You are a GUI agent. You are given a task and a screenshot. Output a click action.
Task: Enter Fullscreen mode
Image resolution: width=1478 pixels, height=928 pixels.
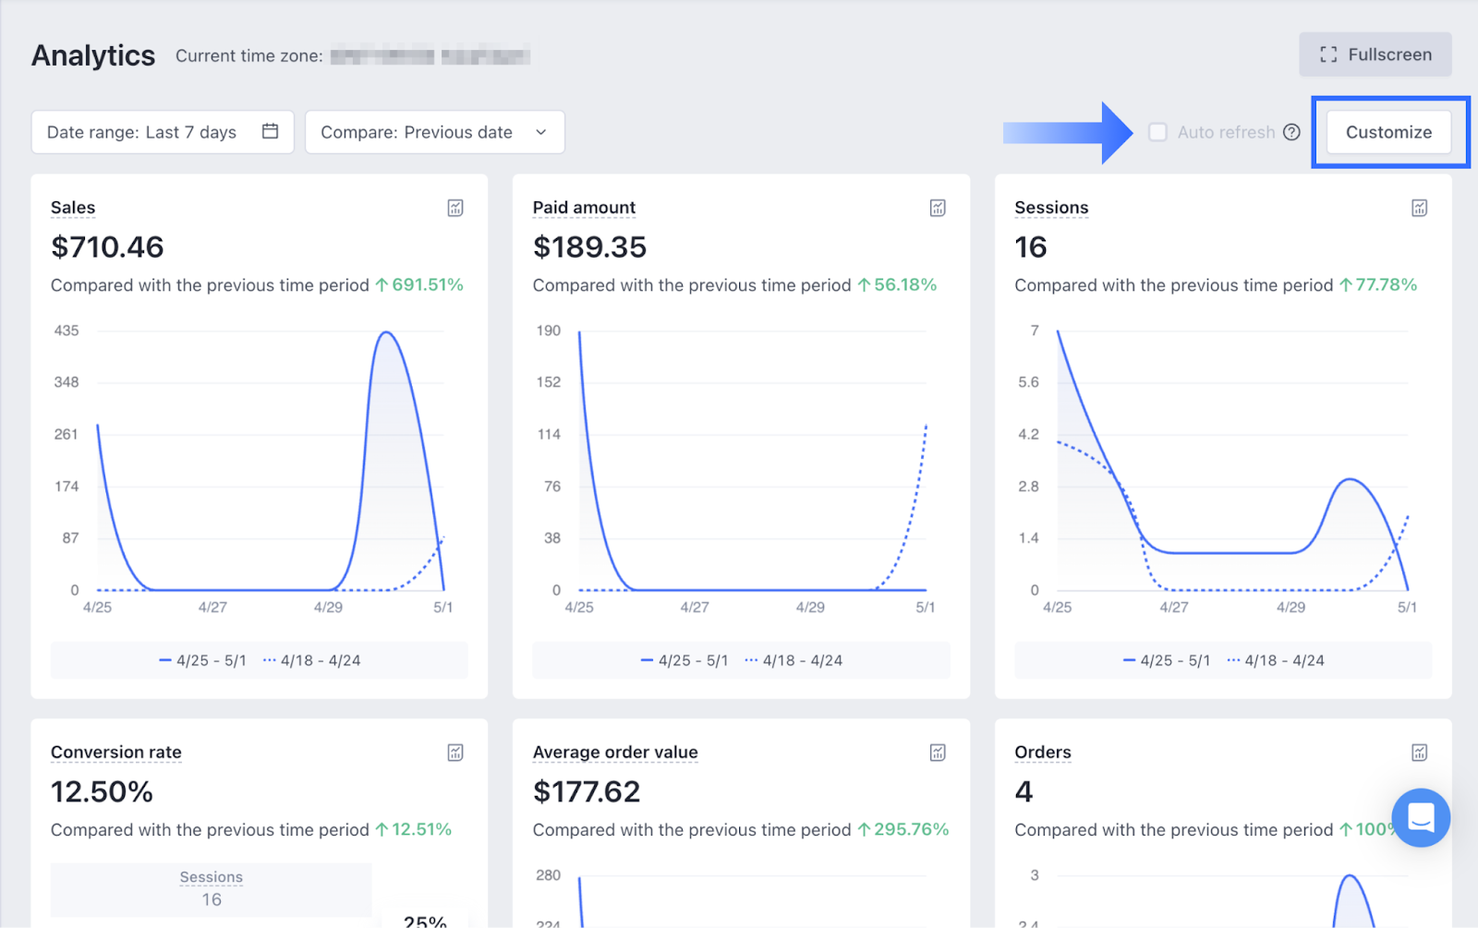pos(1375,54)
